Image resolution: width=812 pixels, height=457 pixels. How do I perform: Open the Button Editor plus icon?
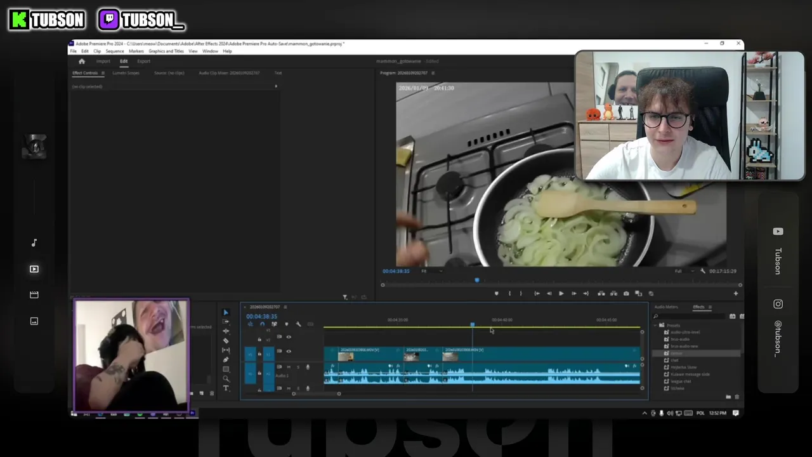736,293
